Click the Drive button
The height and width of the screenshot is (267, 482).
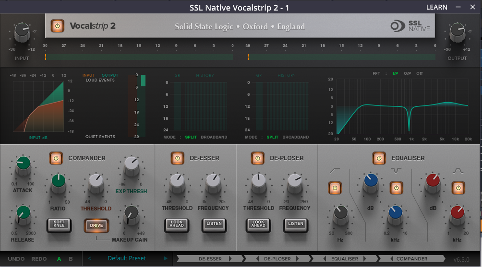(96, 226)
